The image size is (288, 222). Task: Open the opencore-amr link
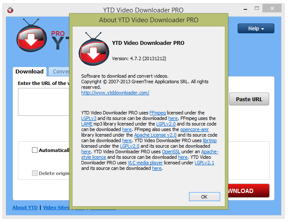tap(195, 129)
